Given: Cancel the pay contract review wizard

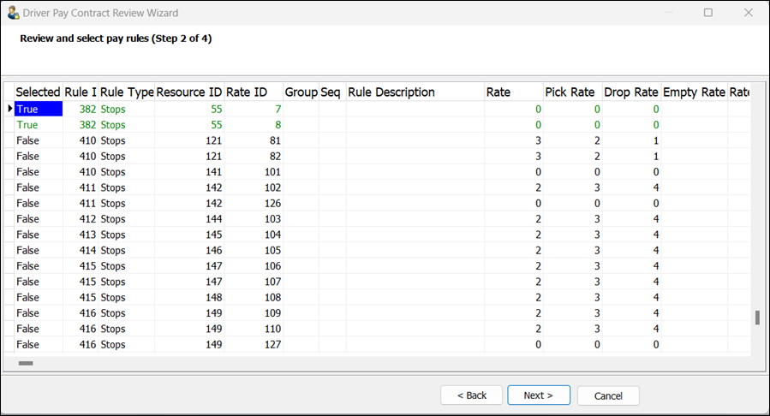Looking at the screenshot, I should point(608,395).
